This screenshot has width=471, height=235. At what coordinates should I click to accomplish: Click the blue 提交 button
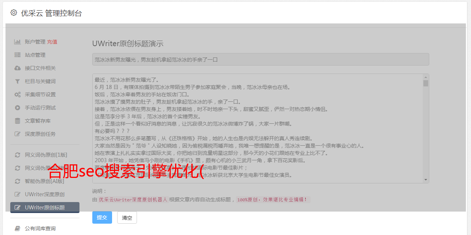click(102, 217)
